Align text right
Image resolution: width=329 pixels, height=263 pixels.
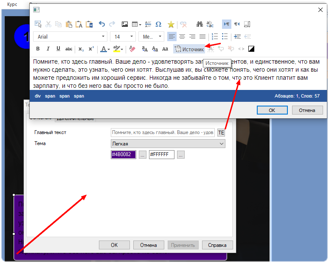pos(192,36)
